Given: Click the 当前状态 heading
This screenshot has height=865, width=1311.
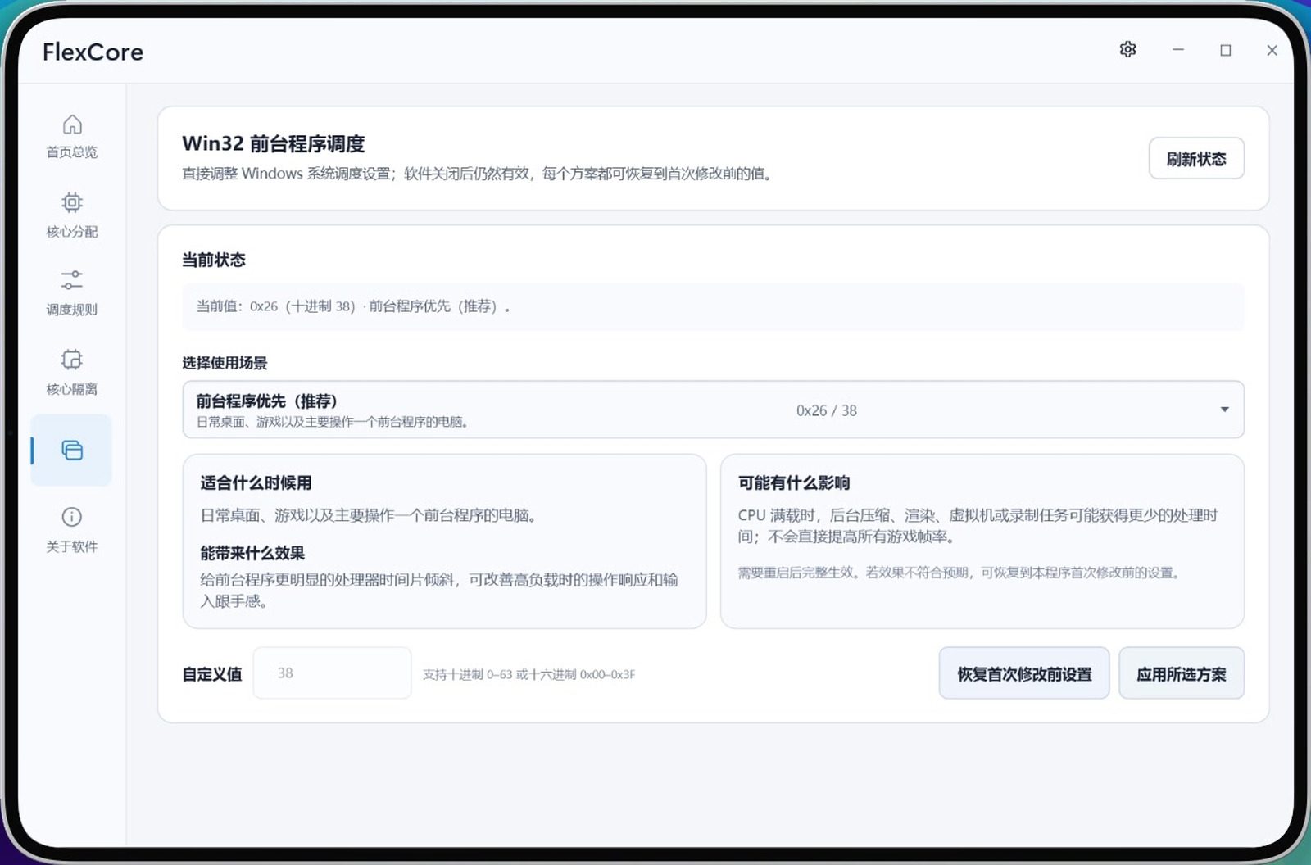Looking at the screenshot, I should (214, 260).
